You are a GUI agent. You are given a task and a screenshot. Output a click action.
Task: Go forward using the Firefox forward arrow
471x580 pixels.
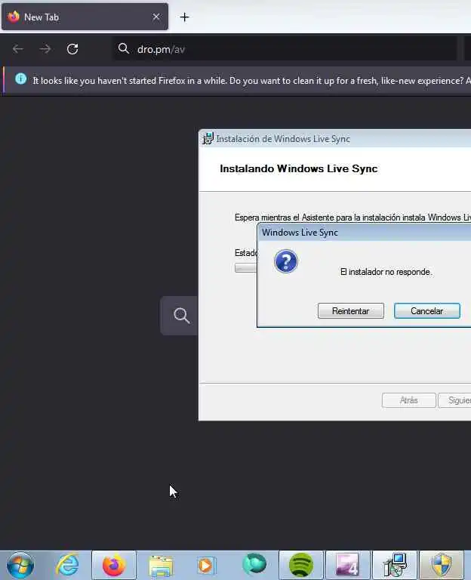[45, 49]
